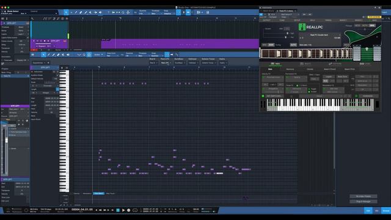Screen dimensions: 391x220
Task: Select the Arrow tool in main toolbar
Action: [66, 12]
